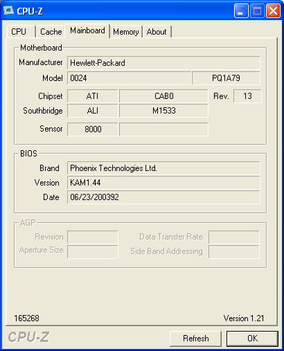Viewport: 284px width, 351px height.
Task: Confirm with the OK button
Action: (252, 339)
